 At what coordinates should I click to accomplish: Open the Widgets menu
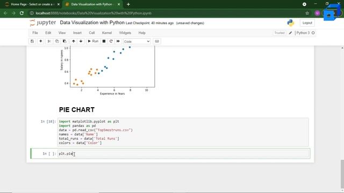(125, 33)
